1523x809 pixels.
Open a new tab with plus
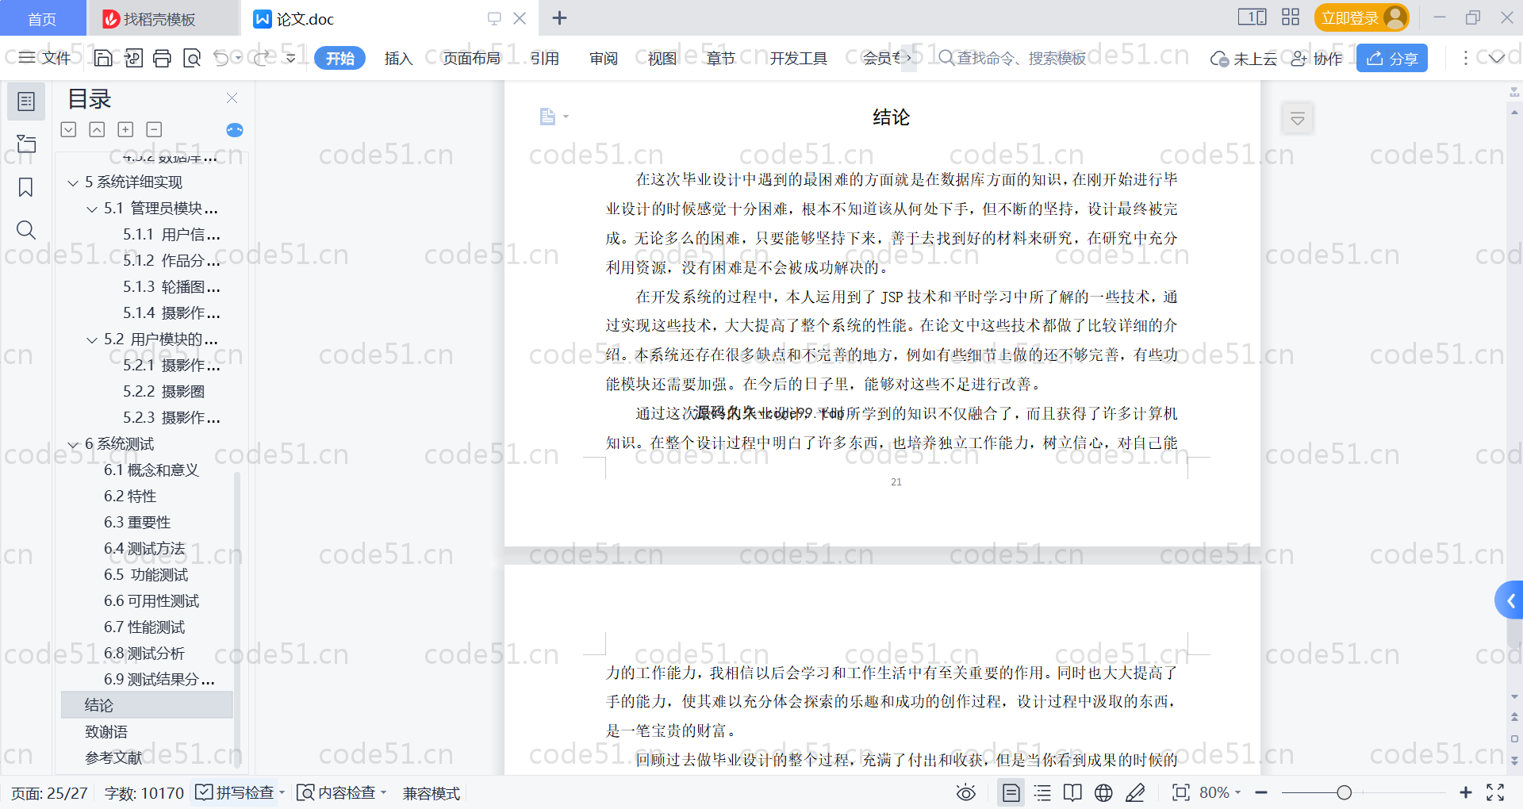click(559, 17)
